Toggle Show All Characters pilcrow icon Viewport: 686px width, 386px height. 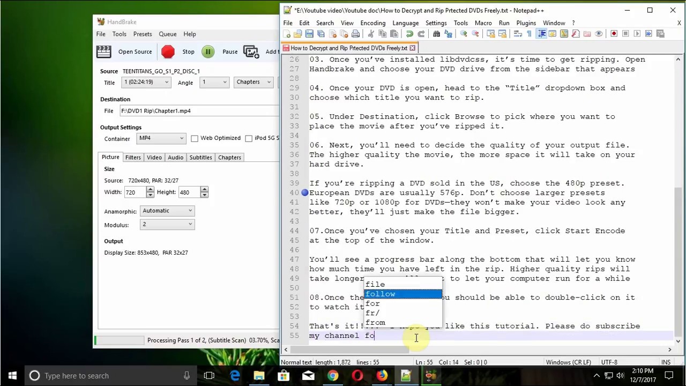coord(529,34)
